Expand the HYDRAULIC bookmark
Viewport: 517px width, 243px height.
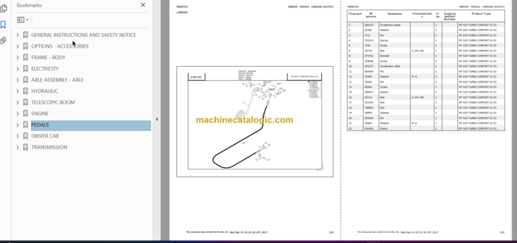(18, 91)
